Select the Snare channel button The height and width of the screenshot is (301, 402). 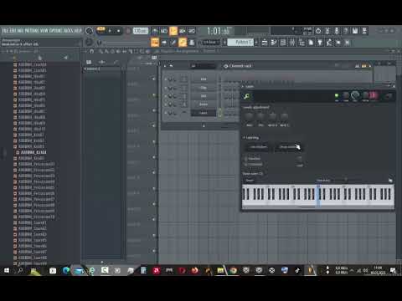[x=204, y=105]
